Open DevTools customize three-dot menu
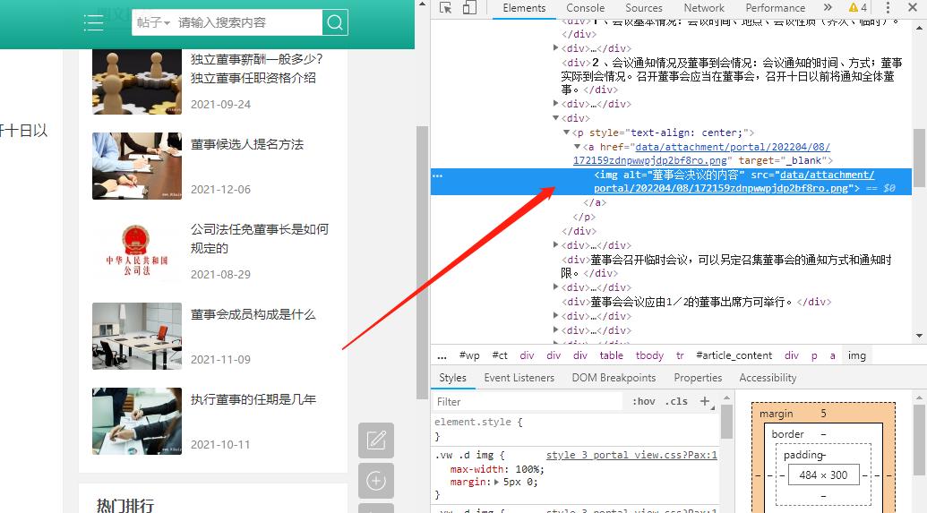This screenshot has width=927, height=513. tap(888, 8)
